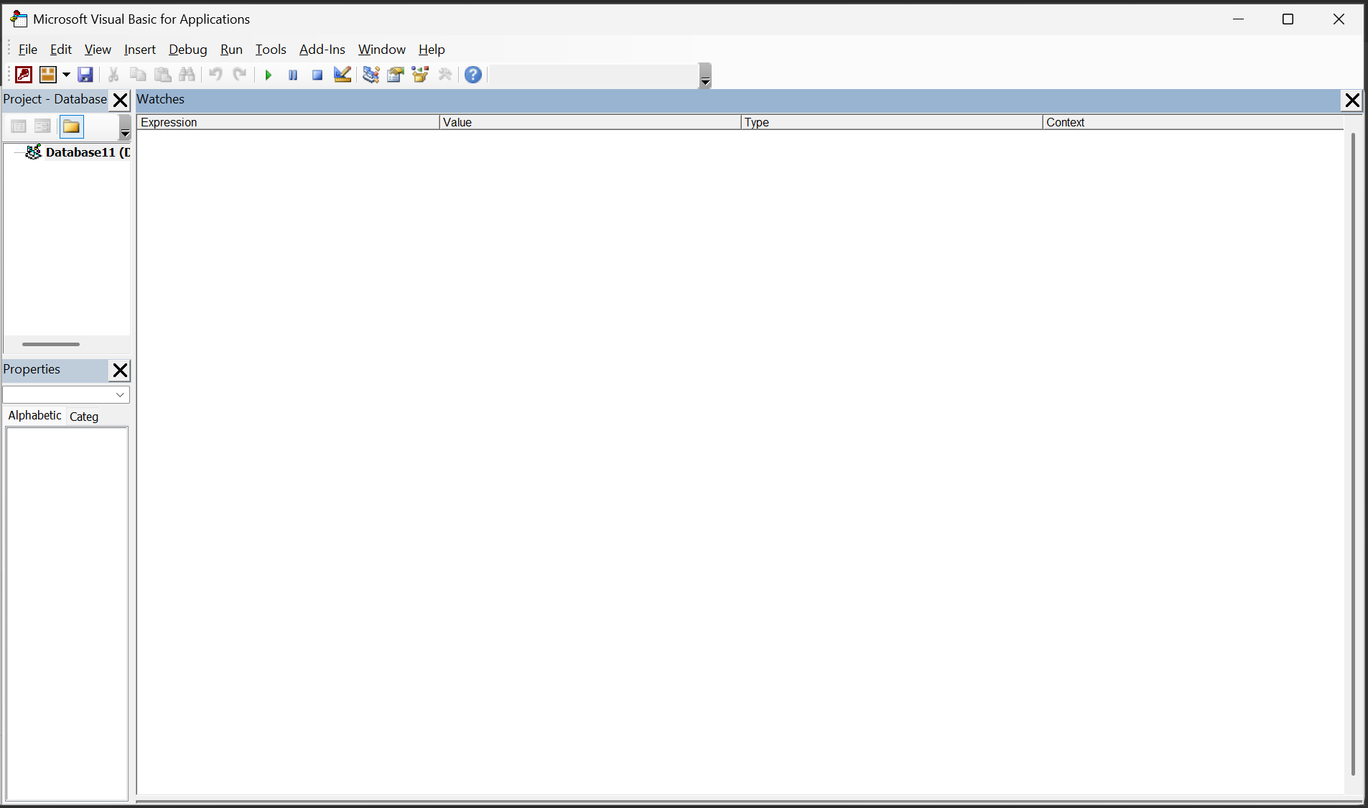The image size is (1368, 808).
Task: Click the Database11 project icon
Action: (x=33, y=152)
